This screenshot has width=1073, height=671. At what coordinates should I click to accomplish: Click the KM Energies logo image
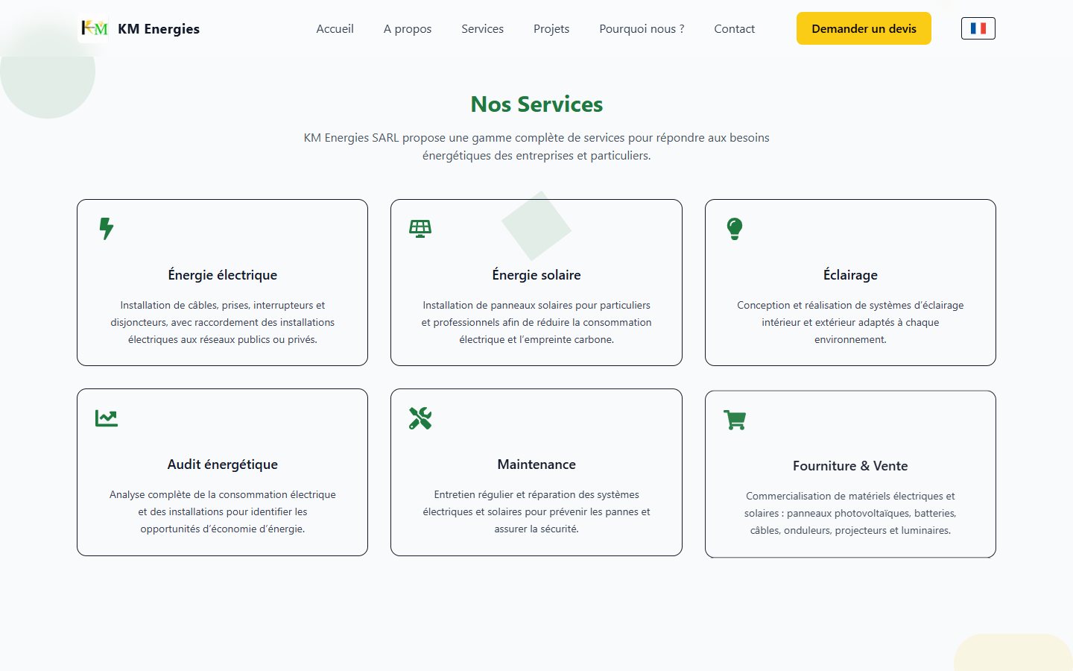(94, 28)
